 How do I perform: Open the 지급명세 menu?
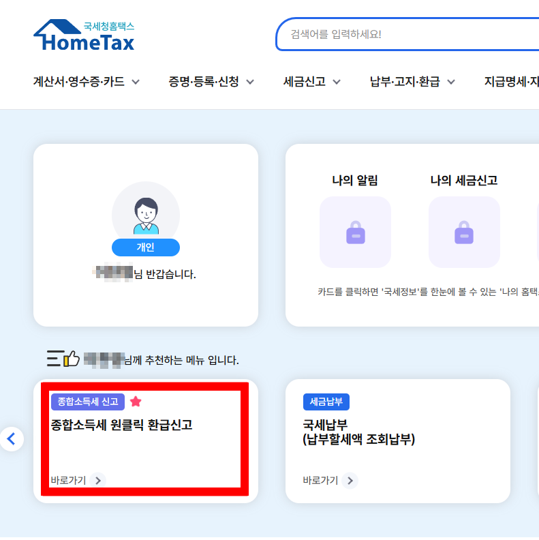click(x=512, y=82)
